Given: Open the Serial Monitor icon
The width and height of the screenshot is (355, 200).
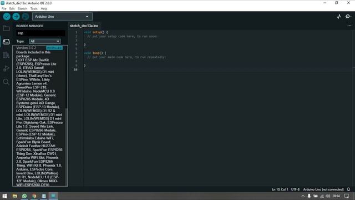Looking at the screenshot, I should pyautogui.click(x=348, y=17).
